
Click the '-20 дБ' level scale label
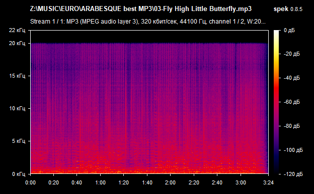pyautogui.click(x=292, y=54)
